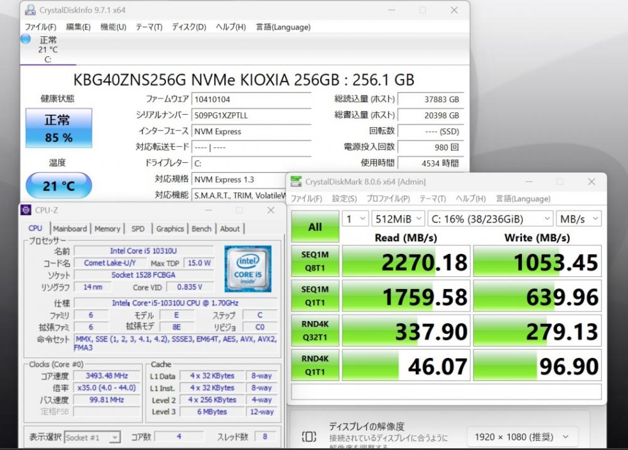Click the 21 °C temperature button

pyautogui.click(x=59, y=186)
